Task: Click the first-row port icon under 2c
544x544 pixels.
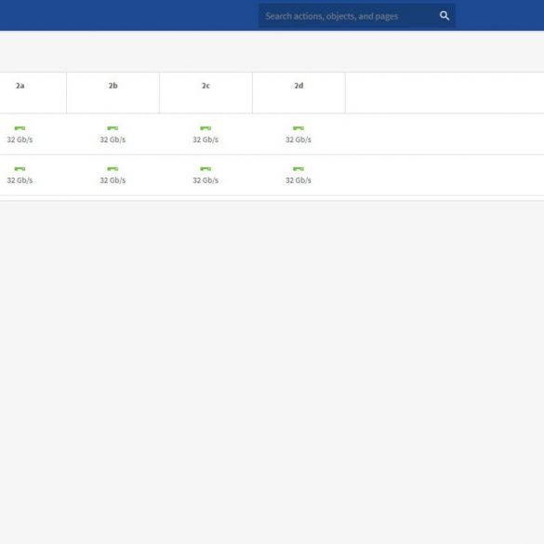Action: click(206, 128)
